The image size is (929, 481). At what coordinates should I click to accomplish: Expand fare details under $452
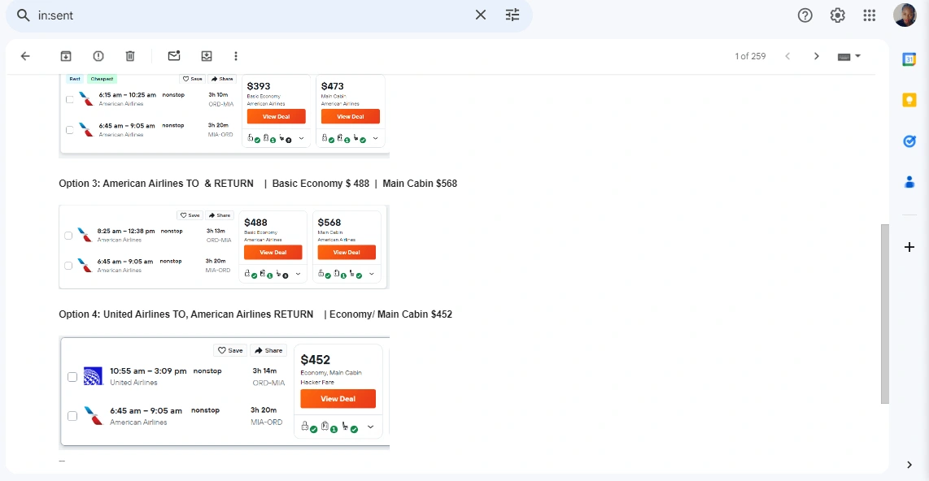pos(370,427)
